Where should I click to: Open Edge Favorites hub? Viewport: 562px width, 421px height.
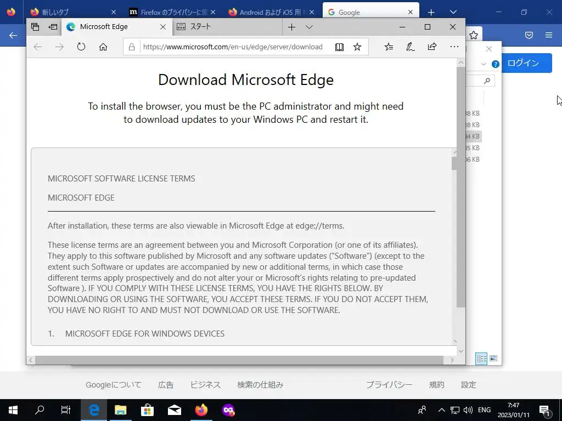(389, 47)
